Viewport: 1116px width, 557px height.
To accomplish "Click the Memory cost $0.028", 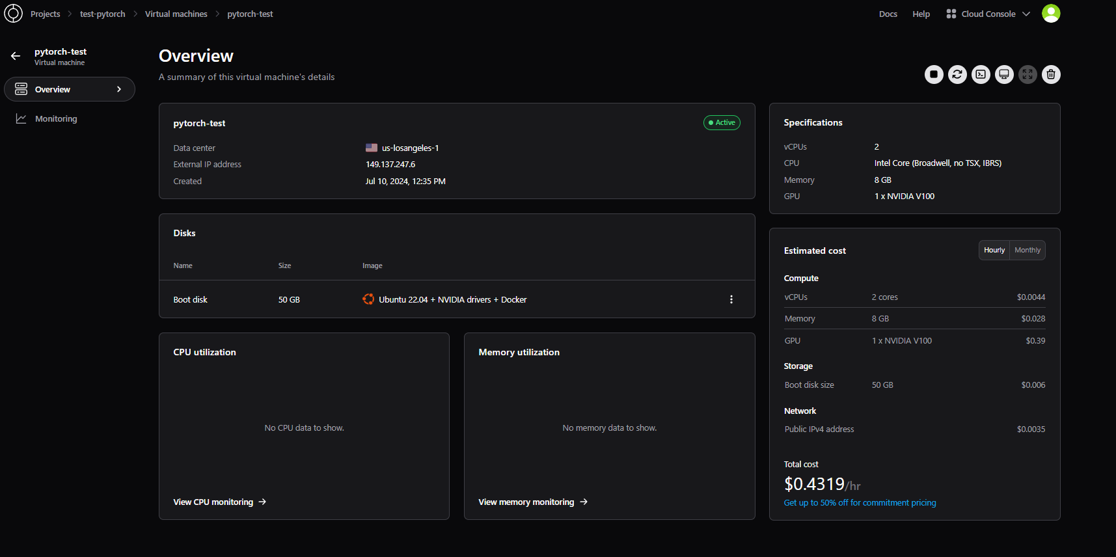I will tap(1033, 318).
